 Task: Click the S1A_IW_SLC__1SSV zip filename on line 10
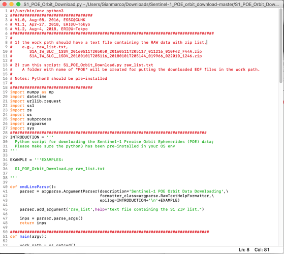tap(115, 51)
